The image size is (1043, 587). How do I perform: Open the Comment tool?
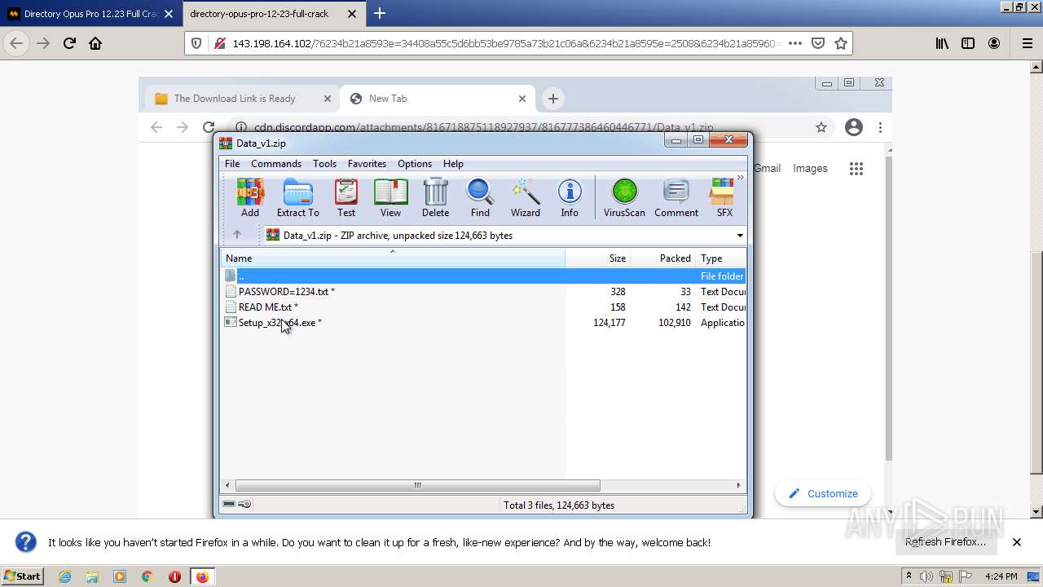(x=676, y=198)
